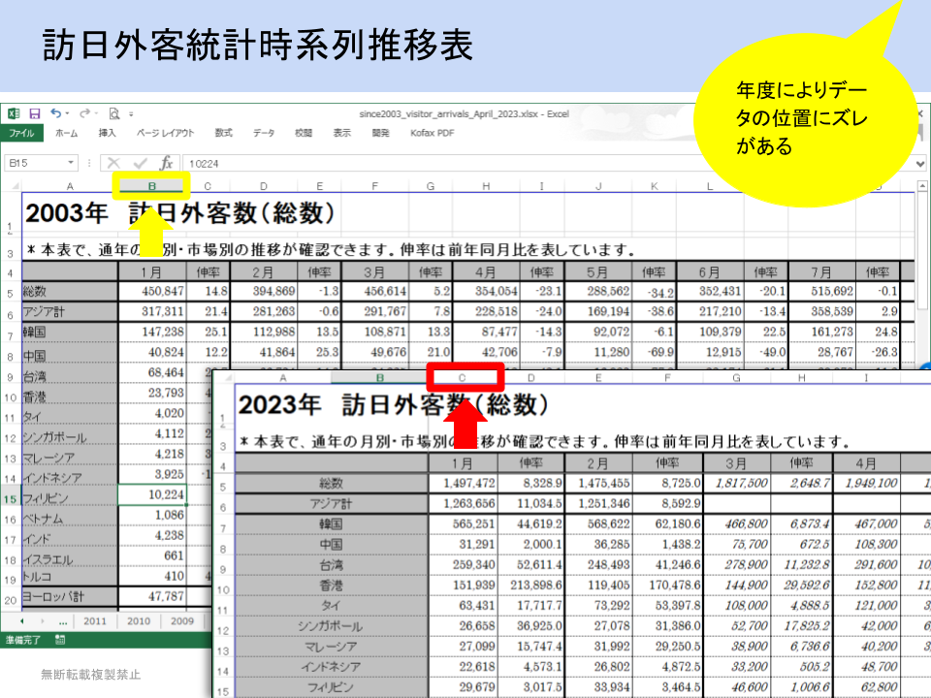Screen dimensions: 931x698
Task: Select row 15 header in the 2003 sheet
Action: (x=11, y=499)
